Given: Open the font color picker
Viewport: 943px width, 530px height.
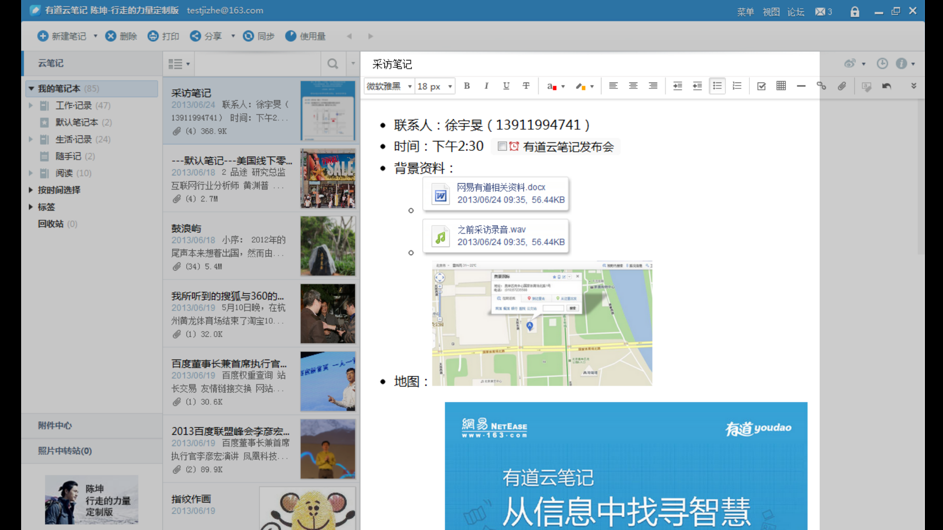Looking at the screenshot, I should pos(553,85).
